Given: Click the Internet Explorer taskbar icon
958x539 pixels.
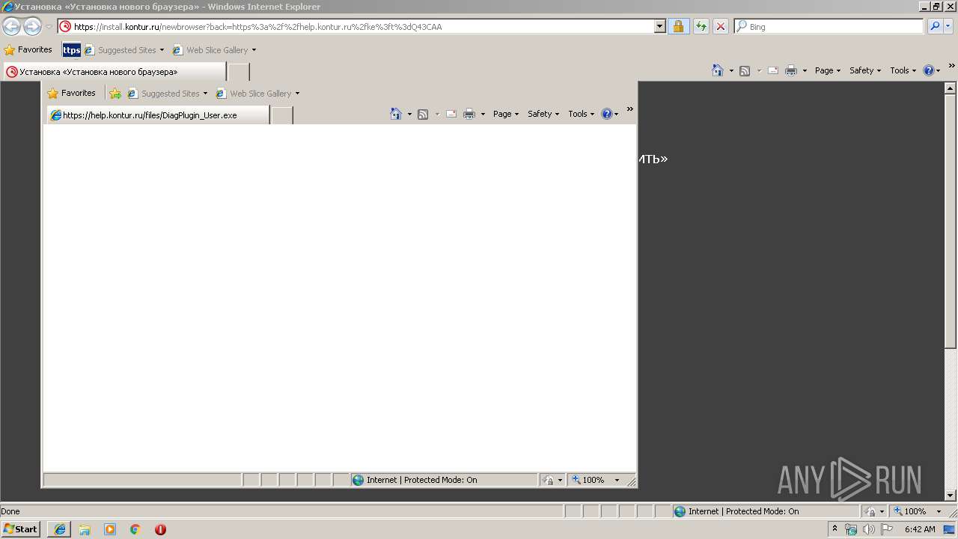Looking at the screenshot, I should pyautogui.click(x=60, y=529).
